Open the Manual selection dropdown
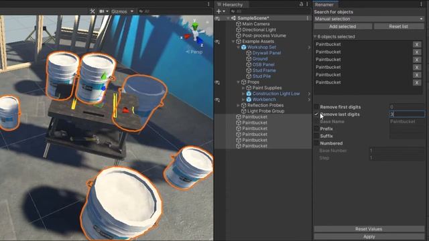Image resolution: width=429 pixels, height=241 pixels. (x=369, y=19)
